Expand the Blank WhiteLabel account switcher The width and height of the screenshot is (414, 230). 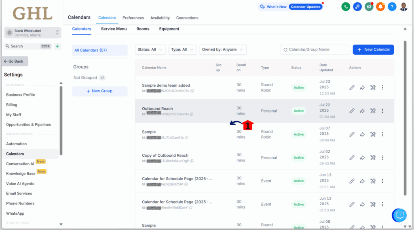pos(33,33)
